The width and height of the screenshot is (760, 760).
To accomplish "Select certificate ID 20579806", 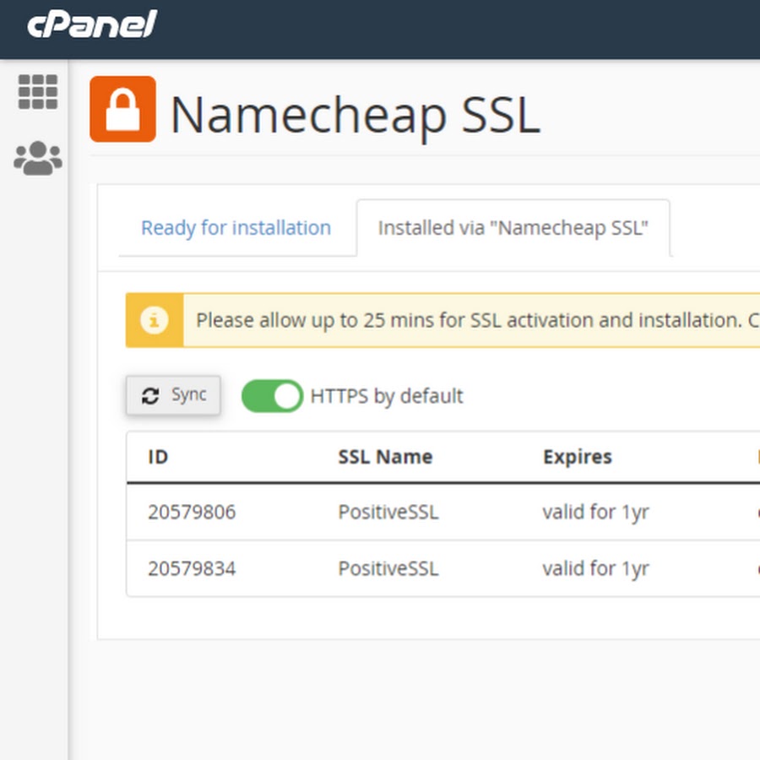I will 192,512.
